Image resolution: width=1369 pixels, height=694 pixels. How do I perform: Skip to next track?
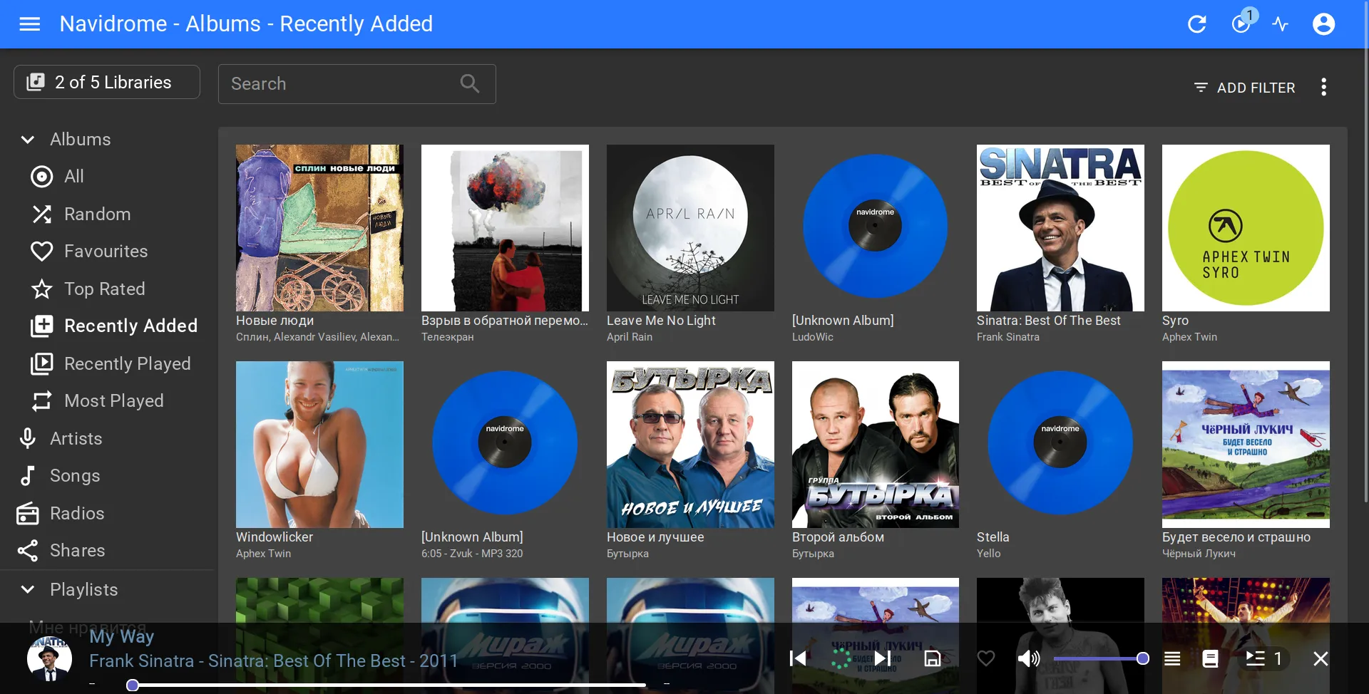[x=883, y=658]
